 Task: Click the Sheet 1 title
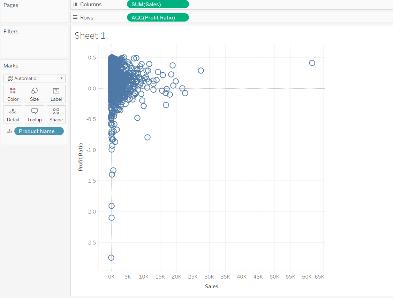click(90, 35)
